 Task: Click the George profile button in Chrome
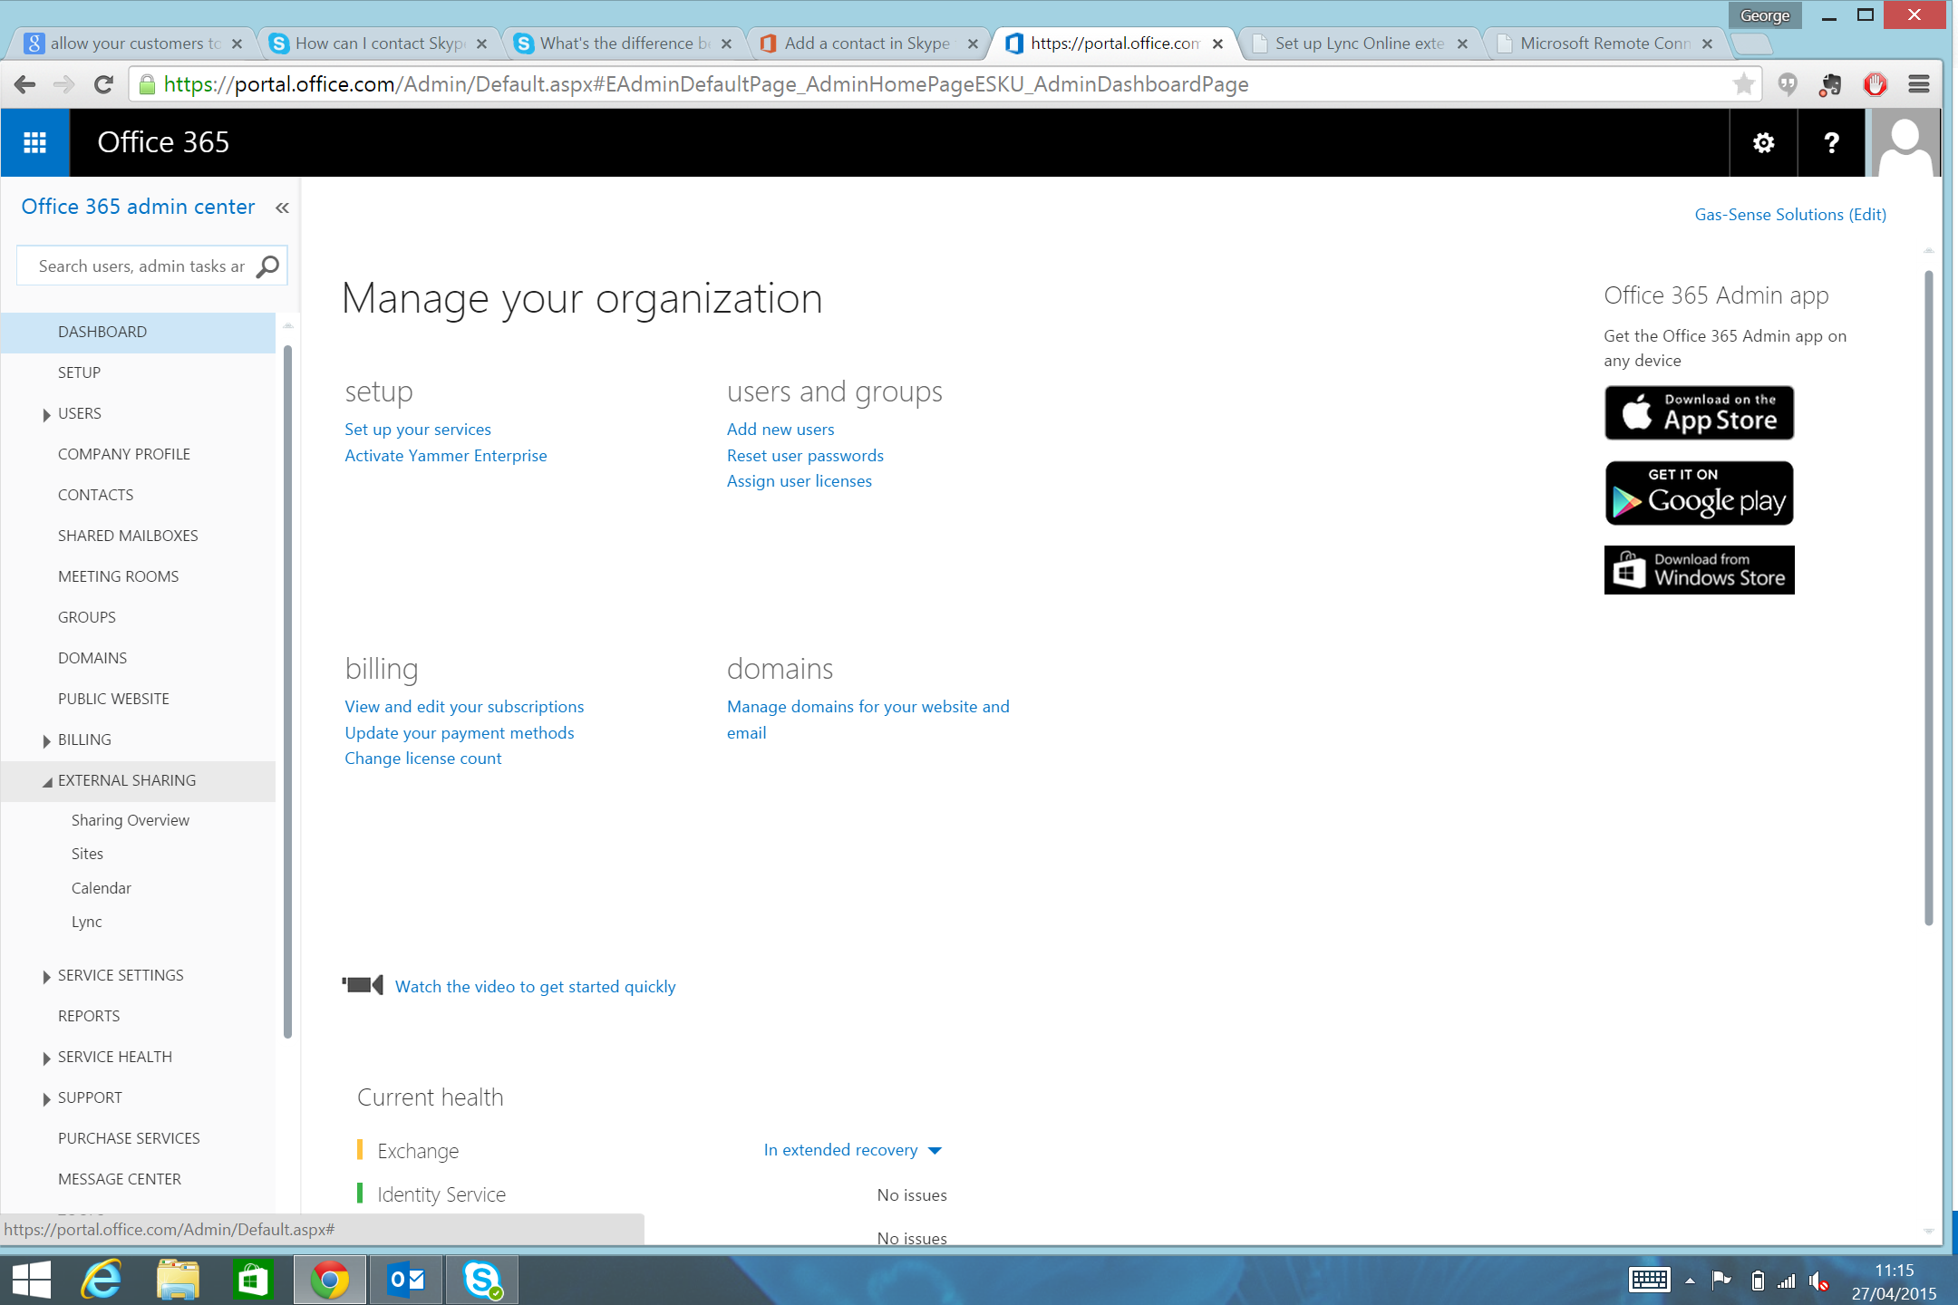click(1764, 15)
